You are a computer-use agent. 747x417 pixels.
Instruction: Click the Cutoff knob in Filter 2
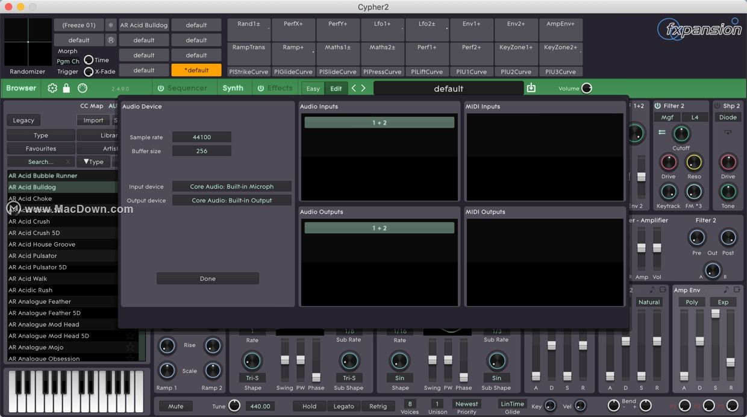[681, 133]
